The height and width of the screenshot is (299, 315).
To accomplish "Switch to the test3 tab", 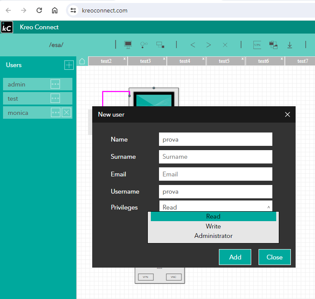I will tap(145, 61).
